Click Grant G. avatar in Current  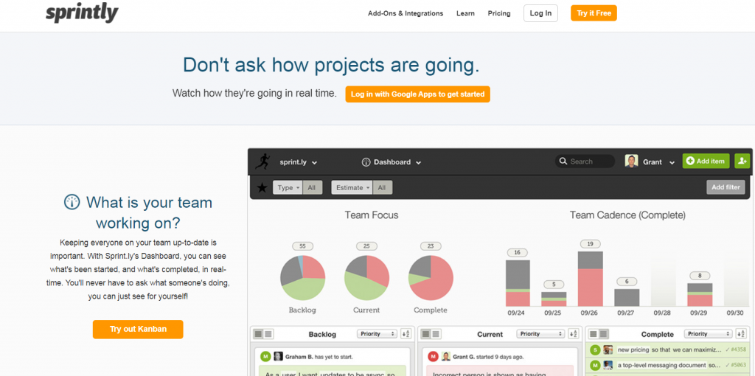[446, 357]
